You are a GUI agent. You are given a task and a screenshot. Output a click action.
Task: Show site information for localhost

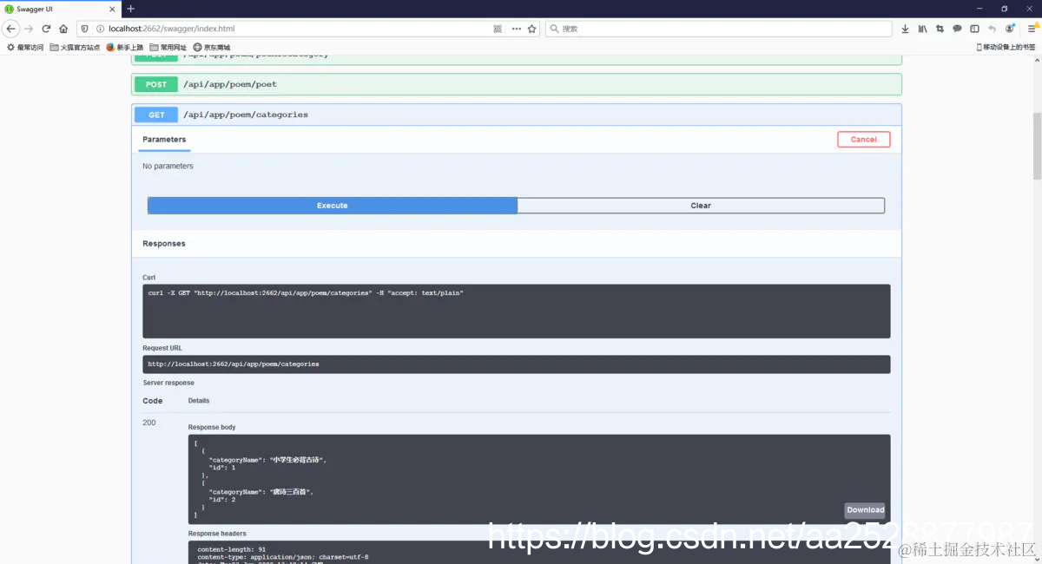100,29
